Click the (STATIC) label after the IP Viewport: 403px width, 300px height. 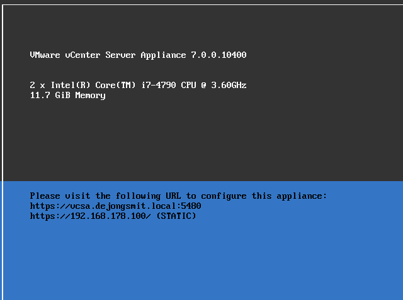tap(176, 216)
